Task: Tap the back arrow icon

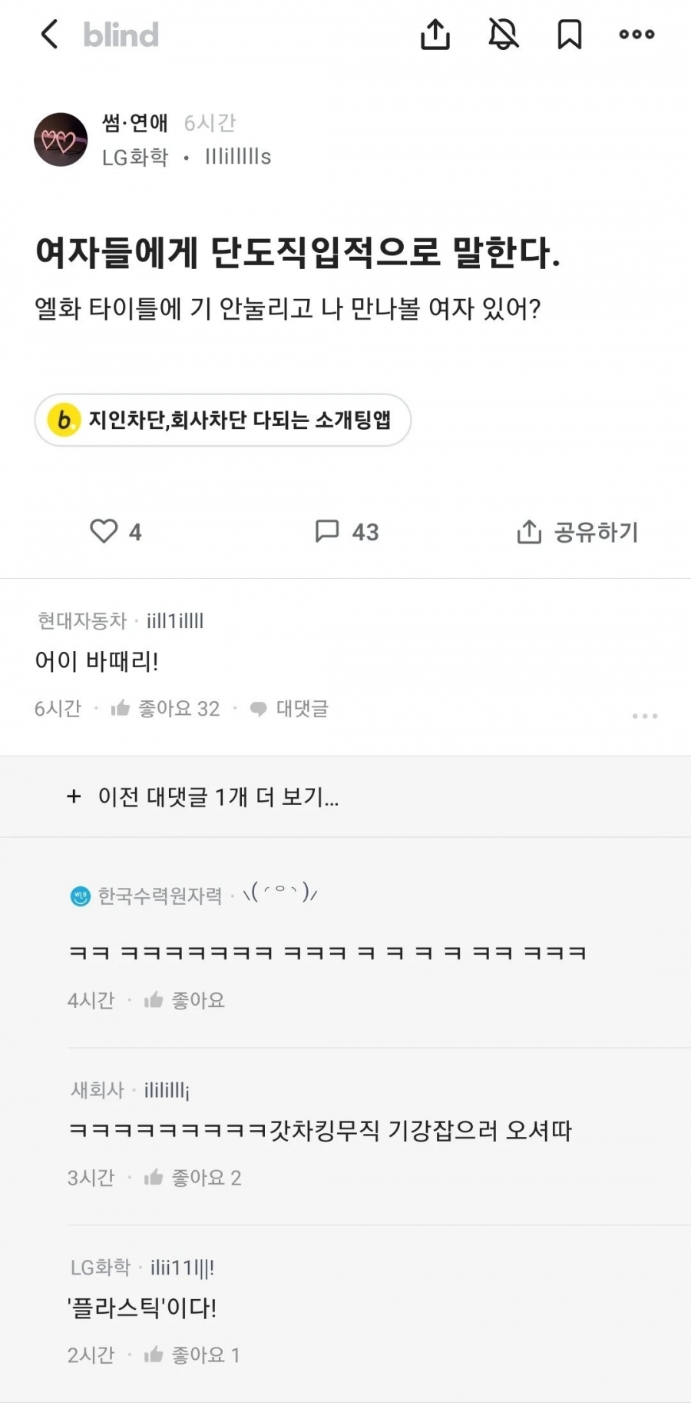Action: coord(49,35)
